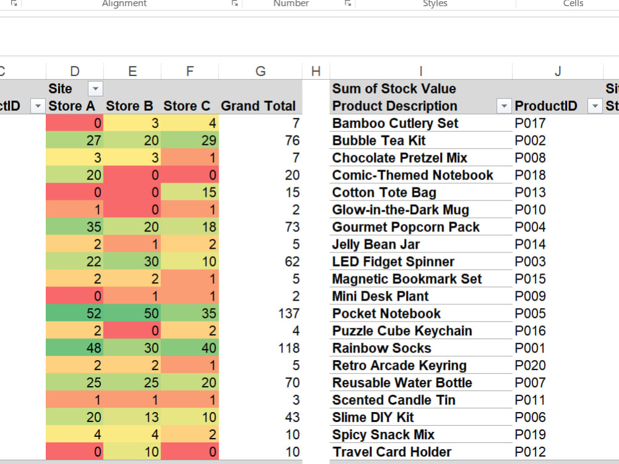Select the Slime DIY Kit cell
619x464 pixels.
coord(421,418)
